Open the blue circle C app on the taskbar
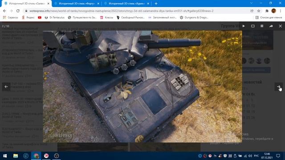The image size is (285, 160). [26, 156]
